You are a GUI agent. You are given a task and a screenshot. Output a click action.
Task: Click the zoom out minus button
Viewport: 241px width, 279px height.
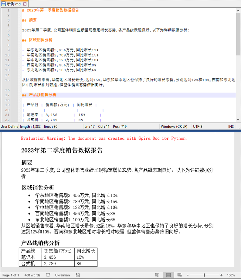point(188,275)
